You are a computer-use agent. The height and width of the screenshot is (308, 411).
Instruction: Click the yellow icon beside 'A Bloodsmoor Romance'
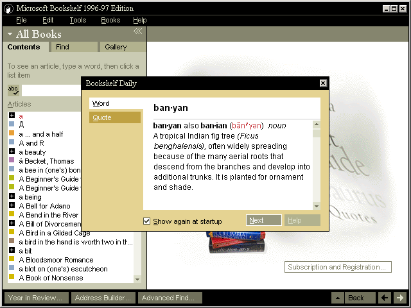[12, 259]
